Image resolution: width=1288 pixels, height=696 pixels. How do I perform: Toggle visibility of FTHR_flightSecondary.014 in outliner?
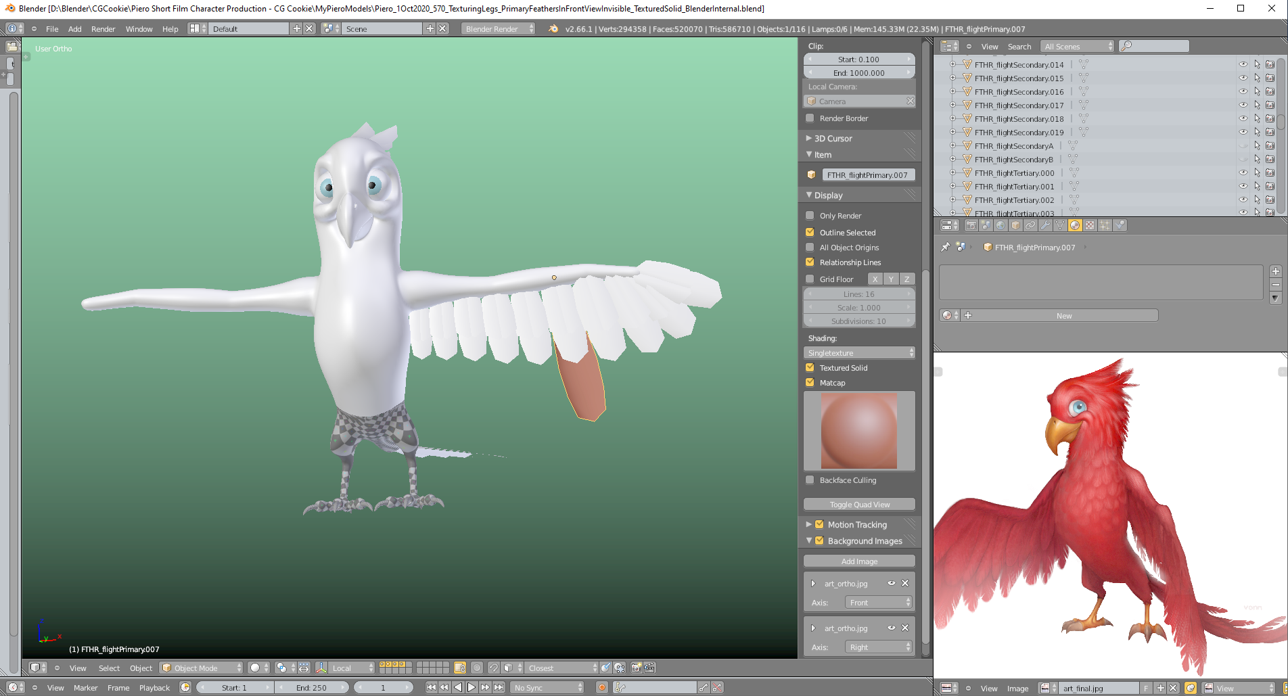pos(1243,64)
